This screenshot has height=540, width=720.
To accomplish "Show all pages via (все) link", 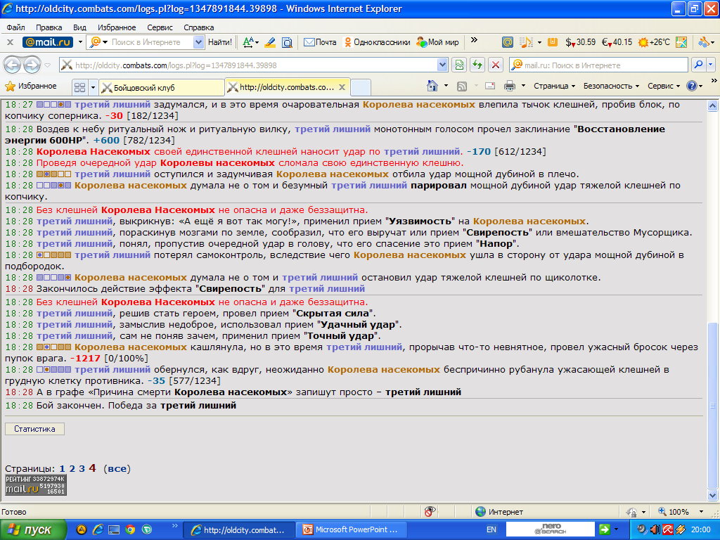I will coord(117,469).
